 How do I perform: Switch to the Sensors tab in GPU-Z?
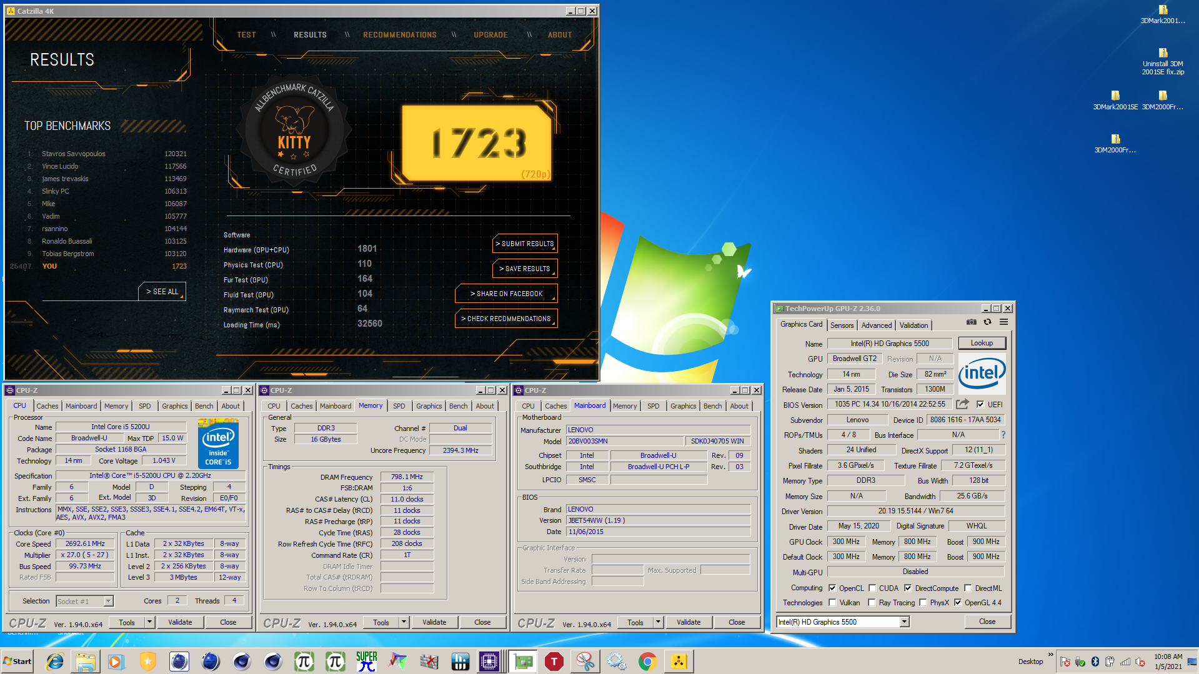842,325
